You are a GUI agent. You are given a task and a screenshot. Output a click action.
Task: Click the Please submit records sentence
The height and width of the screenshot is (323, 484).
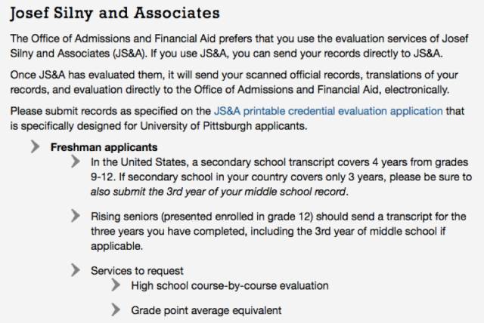[x=237, y=118]
